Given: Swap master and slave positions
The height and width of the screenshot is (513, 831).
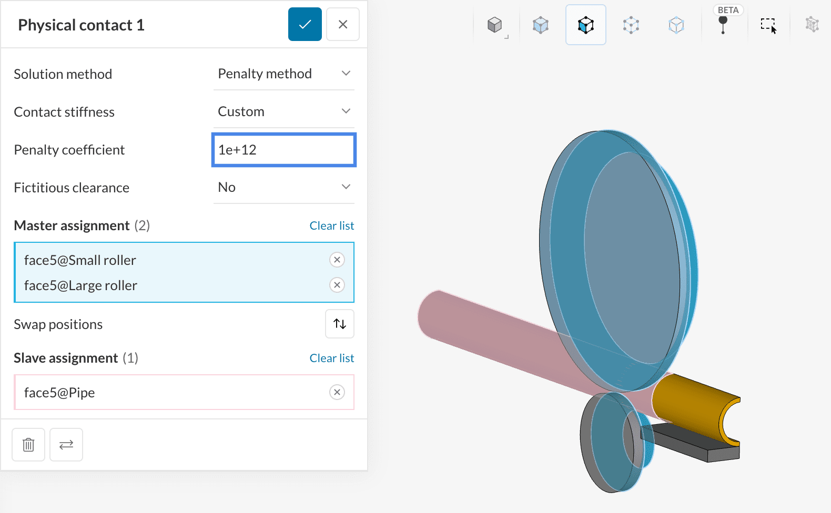Looking at the screenshot, I should 340,324.
